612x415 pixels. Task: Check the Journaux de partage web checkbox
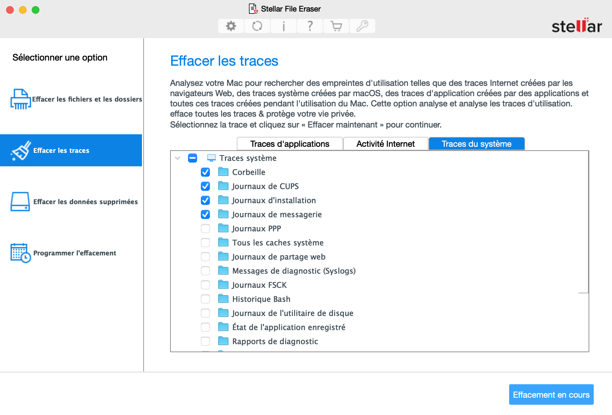click(205, 257)
